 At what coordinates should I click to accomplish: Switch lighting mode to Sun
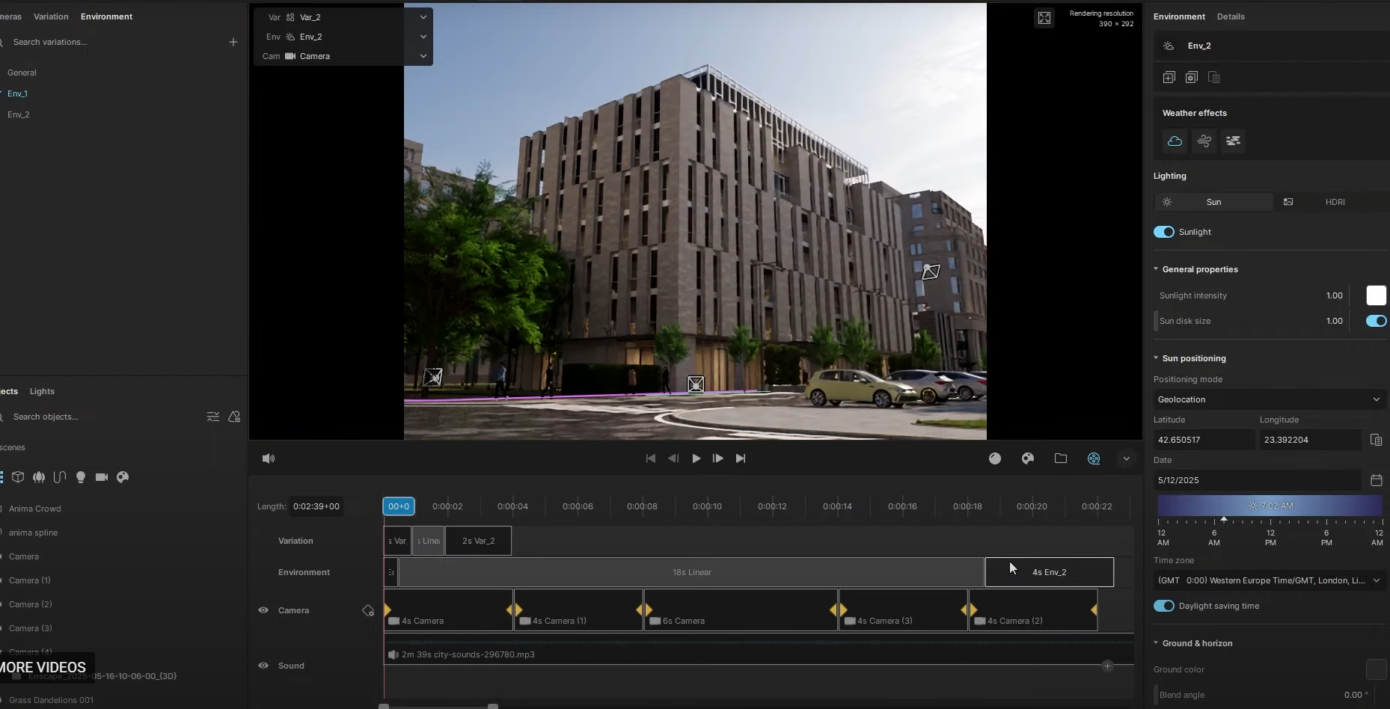pyautogui.click(x=1213, y=202)
